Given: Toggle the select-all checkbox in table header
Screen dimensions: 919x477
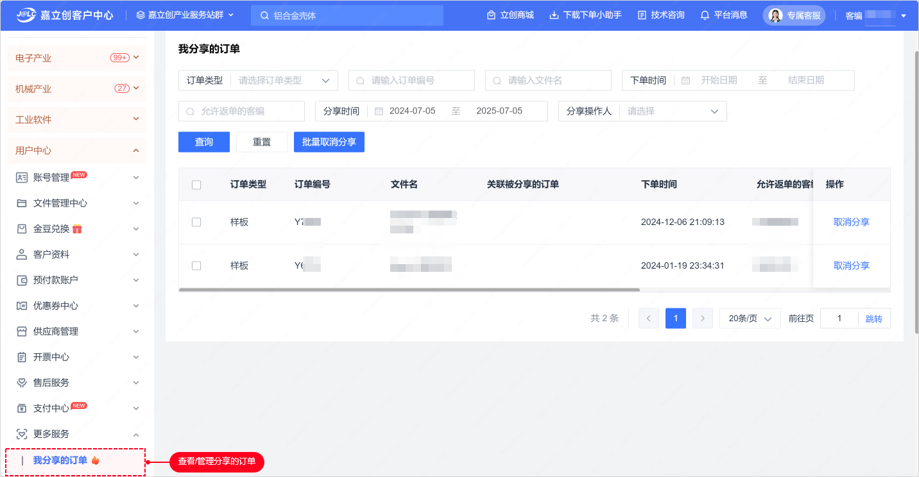Looking at the screenshot, I should (196, 185).
